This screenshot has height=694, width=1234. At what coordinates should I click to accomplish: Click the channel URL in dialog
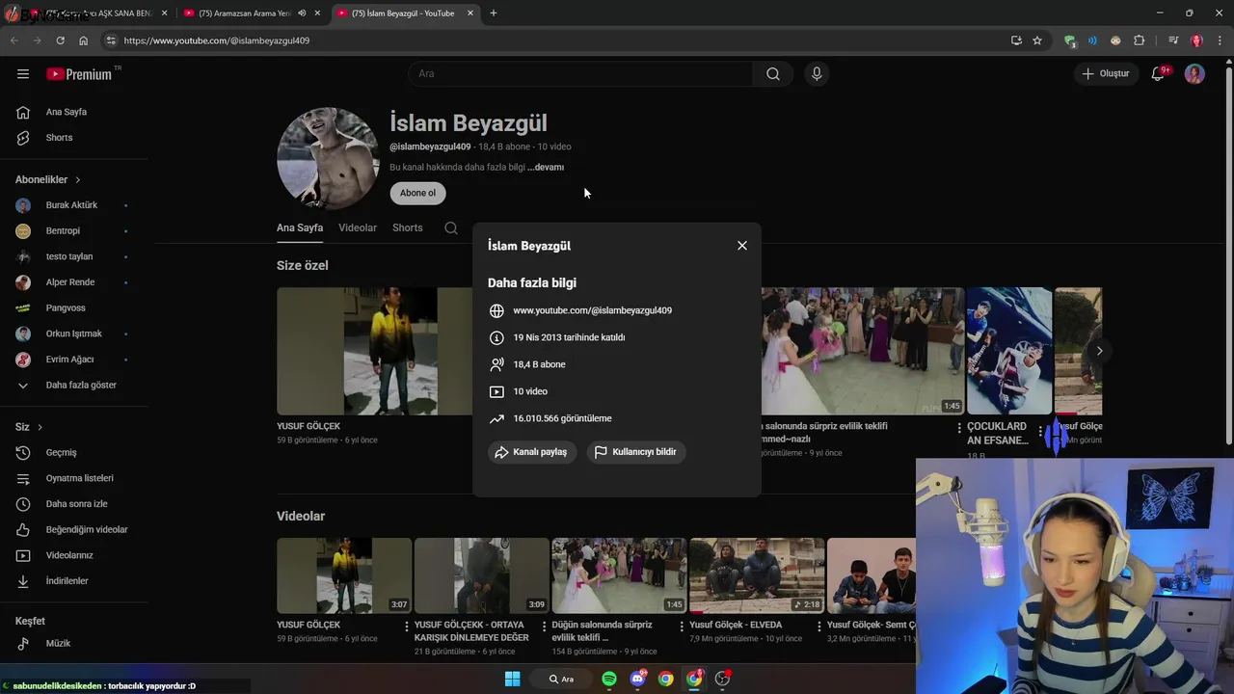(592, 310)
